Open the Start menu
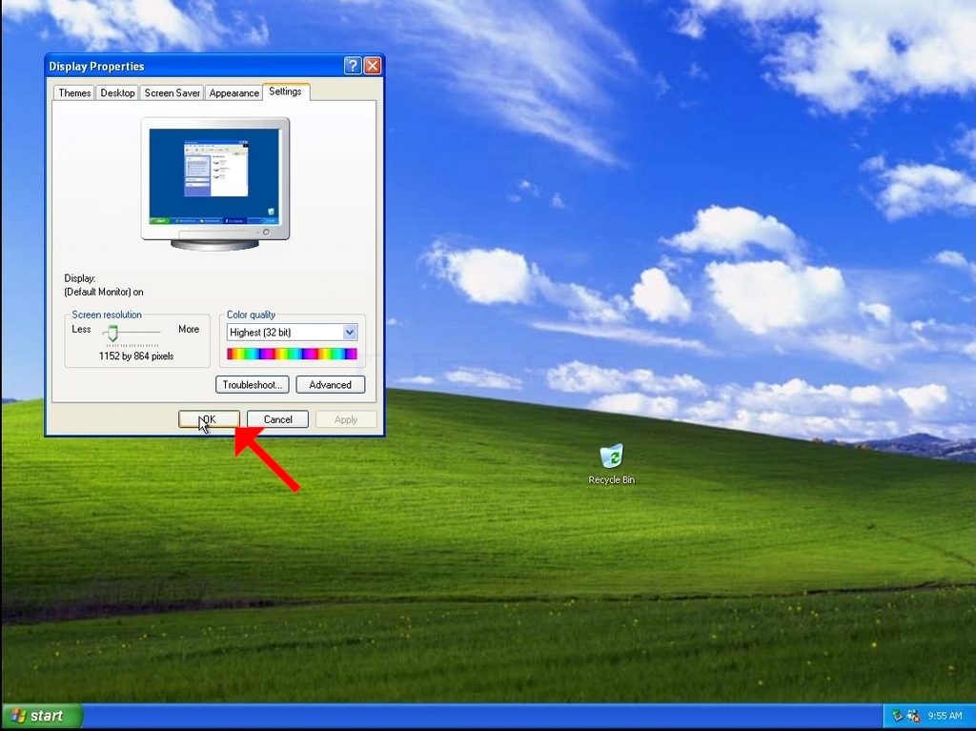Image resolution: width=976 pixels, height=731 pixels. point(42,716)
